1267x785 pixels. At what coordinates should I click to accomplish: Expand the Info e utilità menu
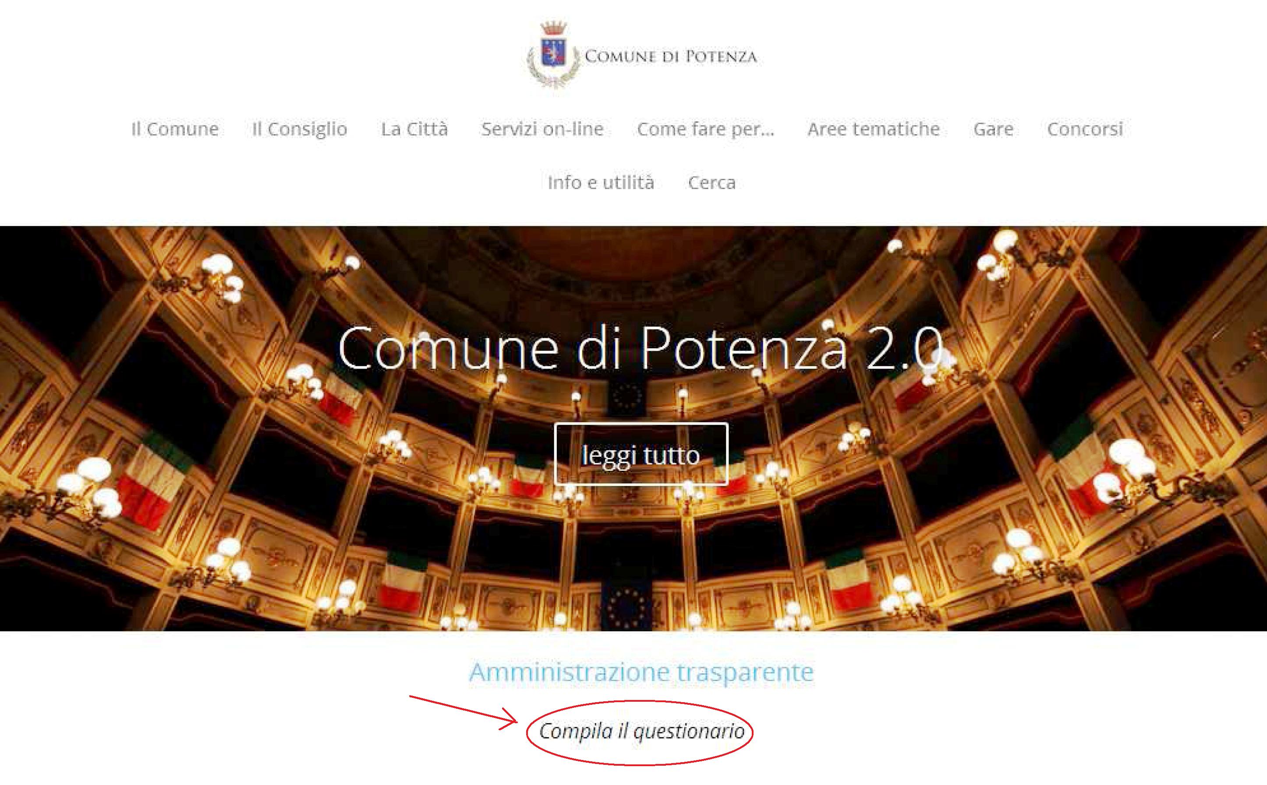601,182
